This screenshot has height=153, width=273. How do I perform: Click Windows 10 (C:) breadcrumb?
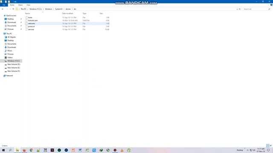point(36,9)
